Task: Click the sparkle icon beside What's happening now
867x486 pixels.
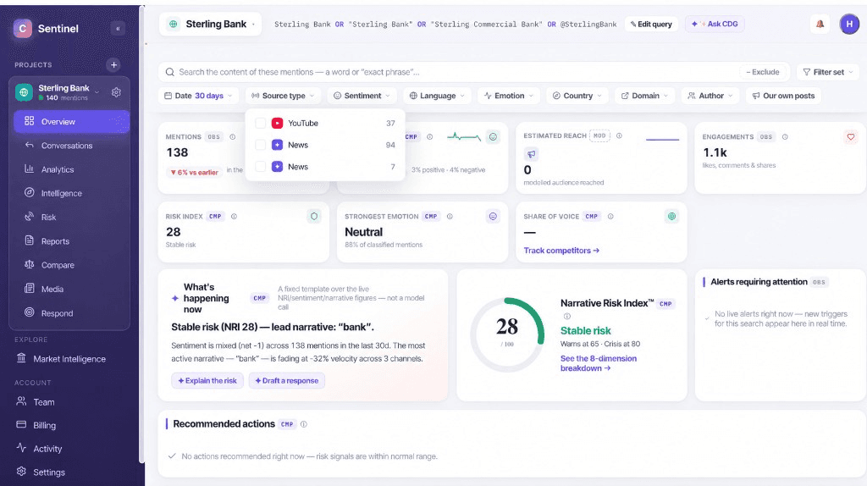Action: coord(174,298)
